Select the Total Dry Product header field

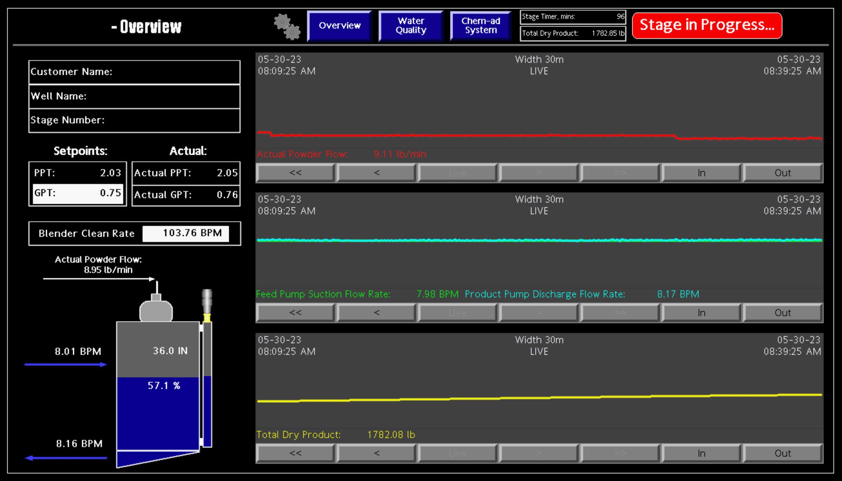click(x=573, y=33)
